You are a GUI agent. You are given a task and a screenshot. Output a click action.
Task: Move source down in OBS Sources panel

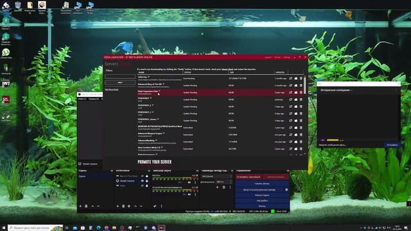141,206
